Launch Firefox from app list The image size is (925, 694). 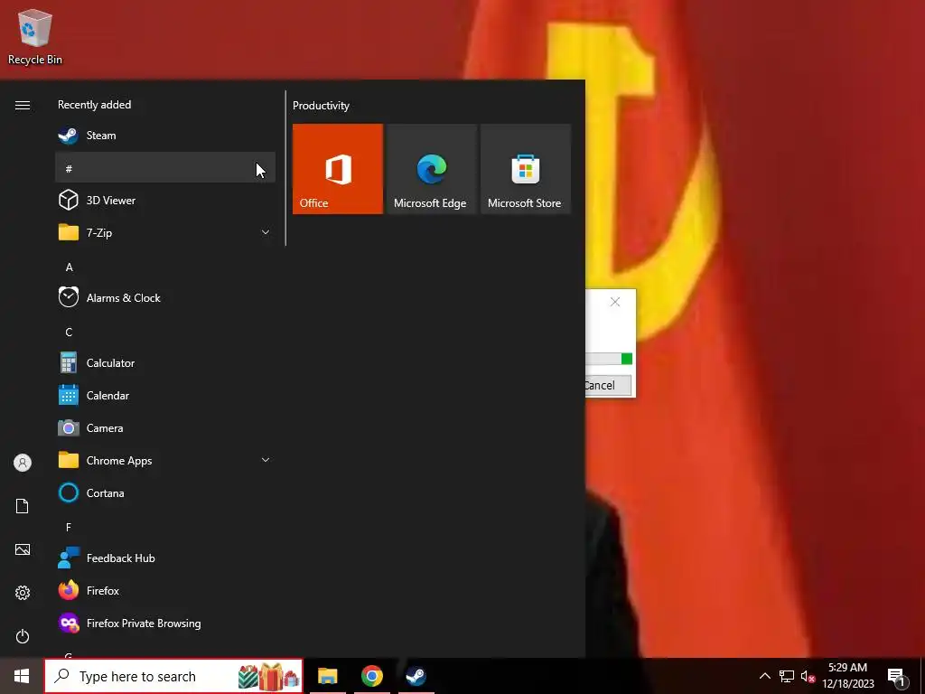[x=165, y=590]
